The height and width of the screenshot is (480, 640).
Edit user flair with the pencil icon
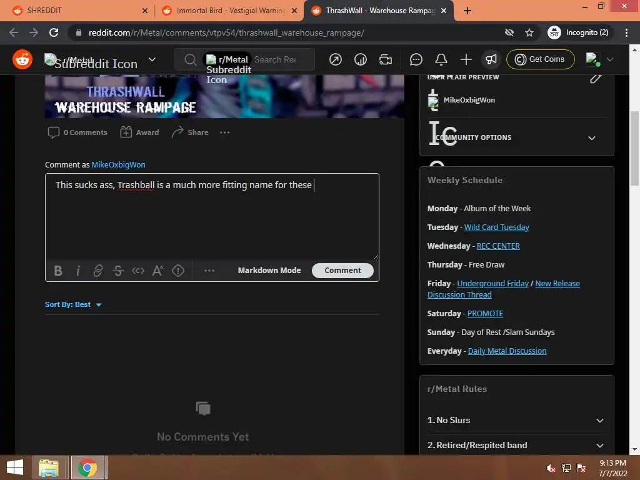click(596, 78)
